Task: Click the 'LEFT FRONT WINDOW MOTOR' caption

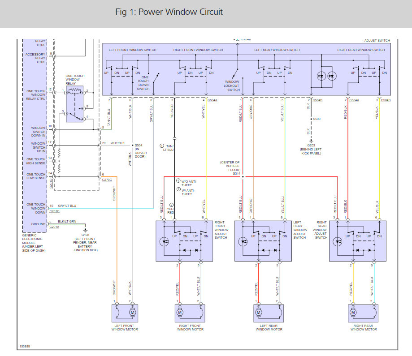Action: (x=125, y=327)
